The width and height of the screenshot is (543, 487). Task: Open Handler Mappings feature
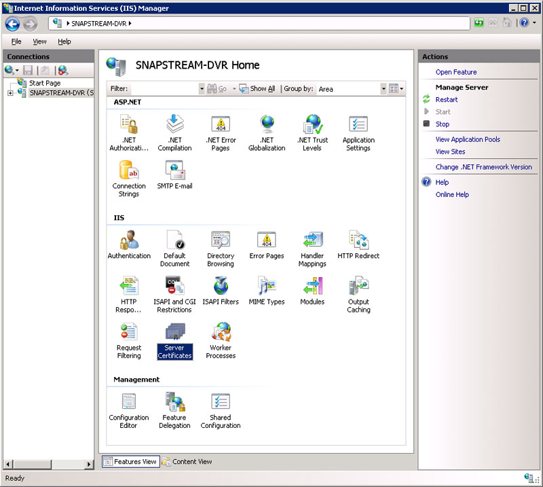(x=312, y=249)
